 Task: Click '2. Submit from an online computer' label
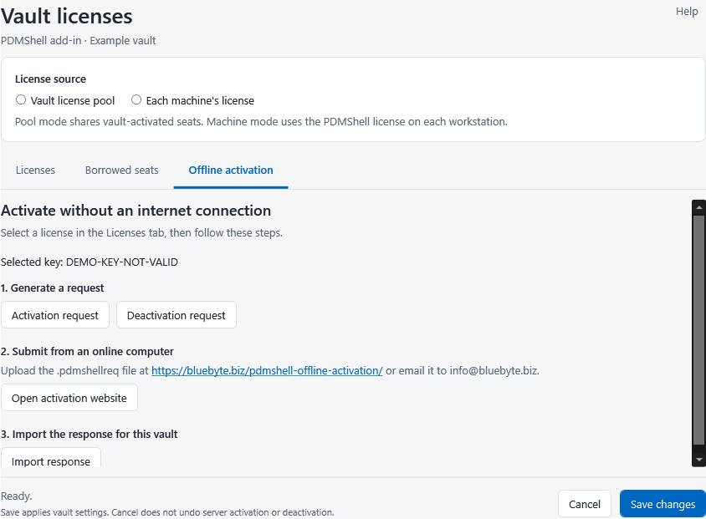pos(87,351)
